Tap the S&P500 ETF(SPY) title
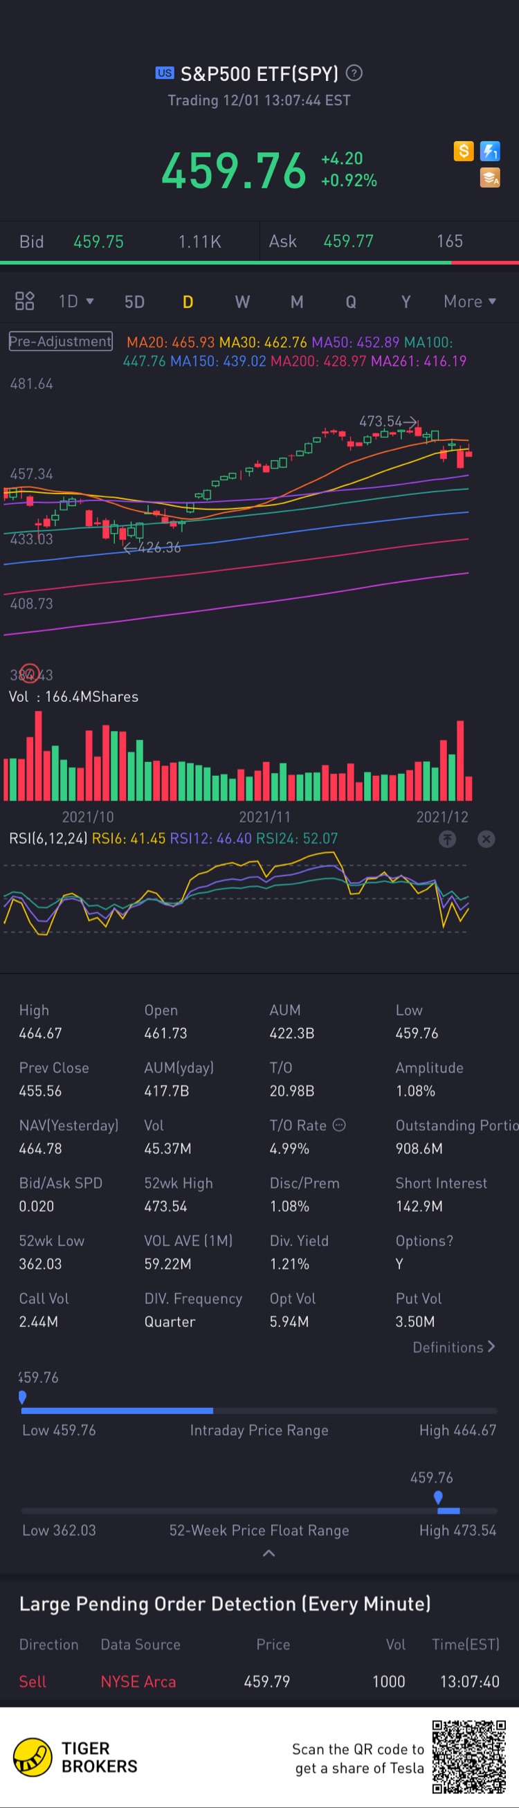519x1808 pixels. pos(259,73)
